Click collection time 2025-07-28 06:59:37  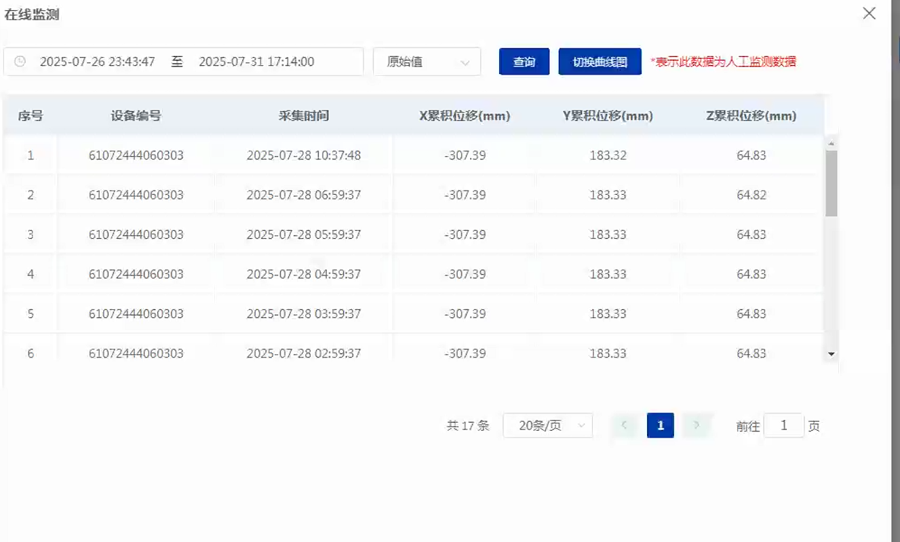coord(304,195)
